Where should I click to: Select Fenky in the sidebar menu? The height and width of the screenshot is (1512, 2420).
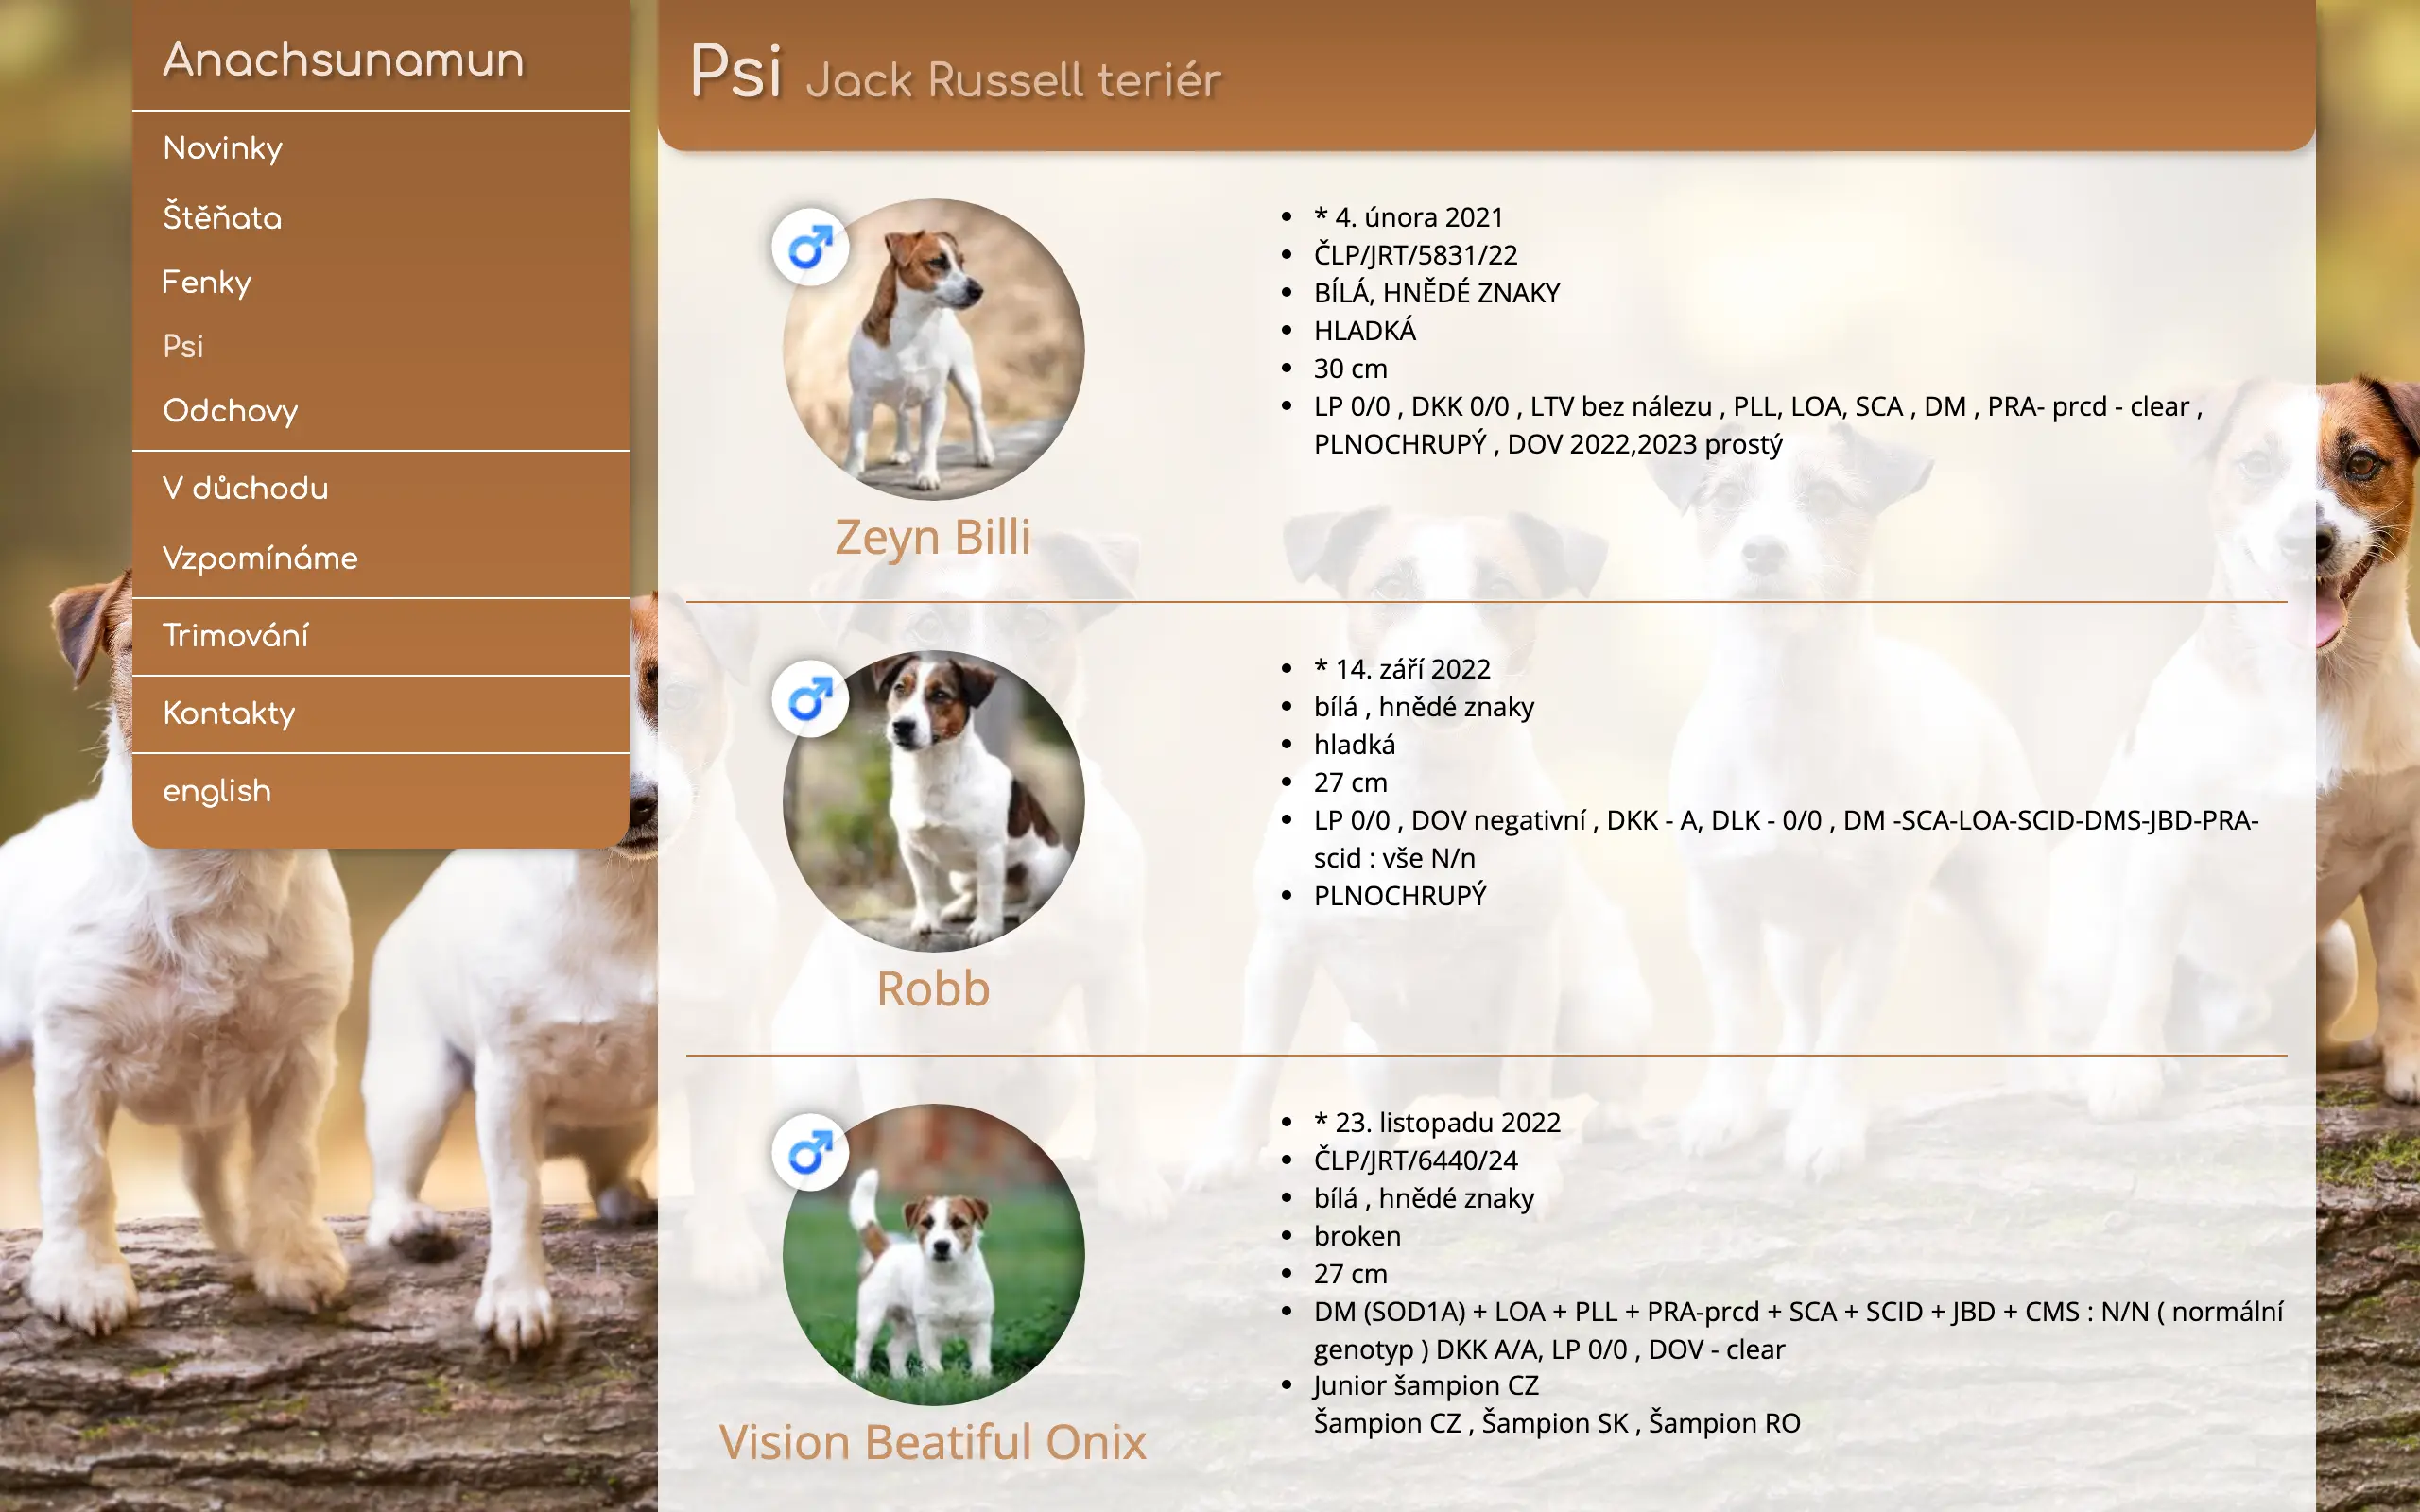pos(206,282)
